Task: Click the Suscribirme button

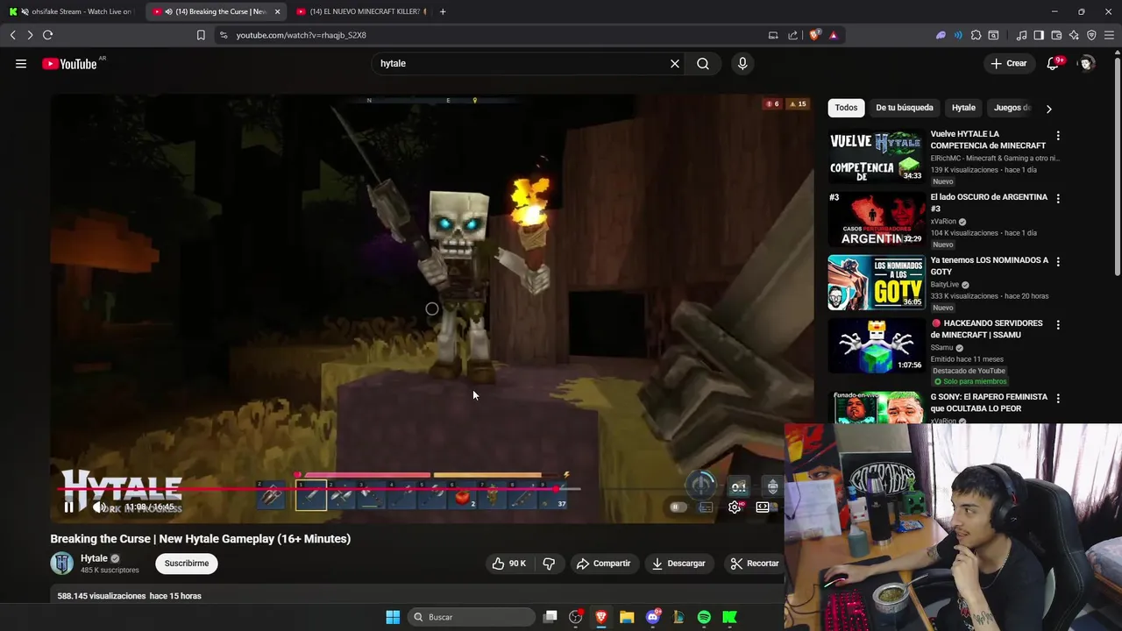Action: click(187, 564)
